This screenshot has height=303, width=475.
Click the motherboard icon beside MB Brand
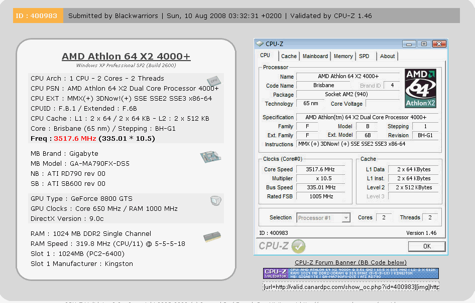[210, 157]
